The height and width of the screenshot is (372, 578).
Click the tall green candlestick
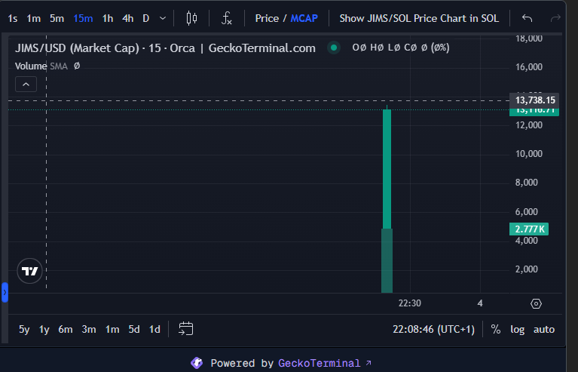pos(387,168)
